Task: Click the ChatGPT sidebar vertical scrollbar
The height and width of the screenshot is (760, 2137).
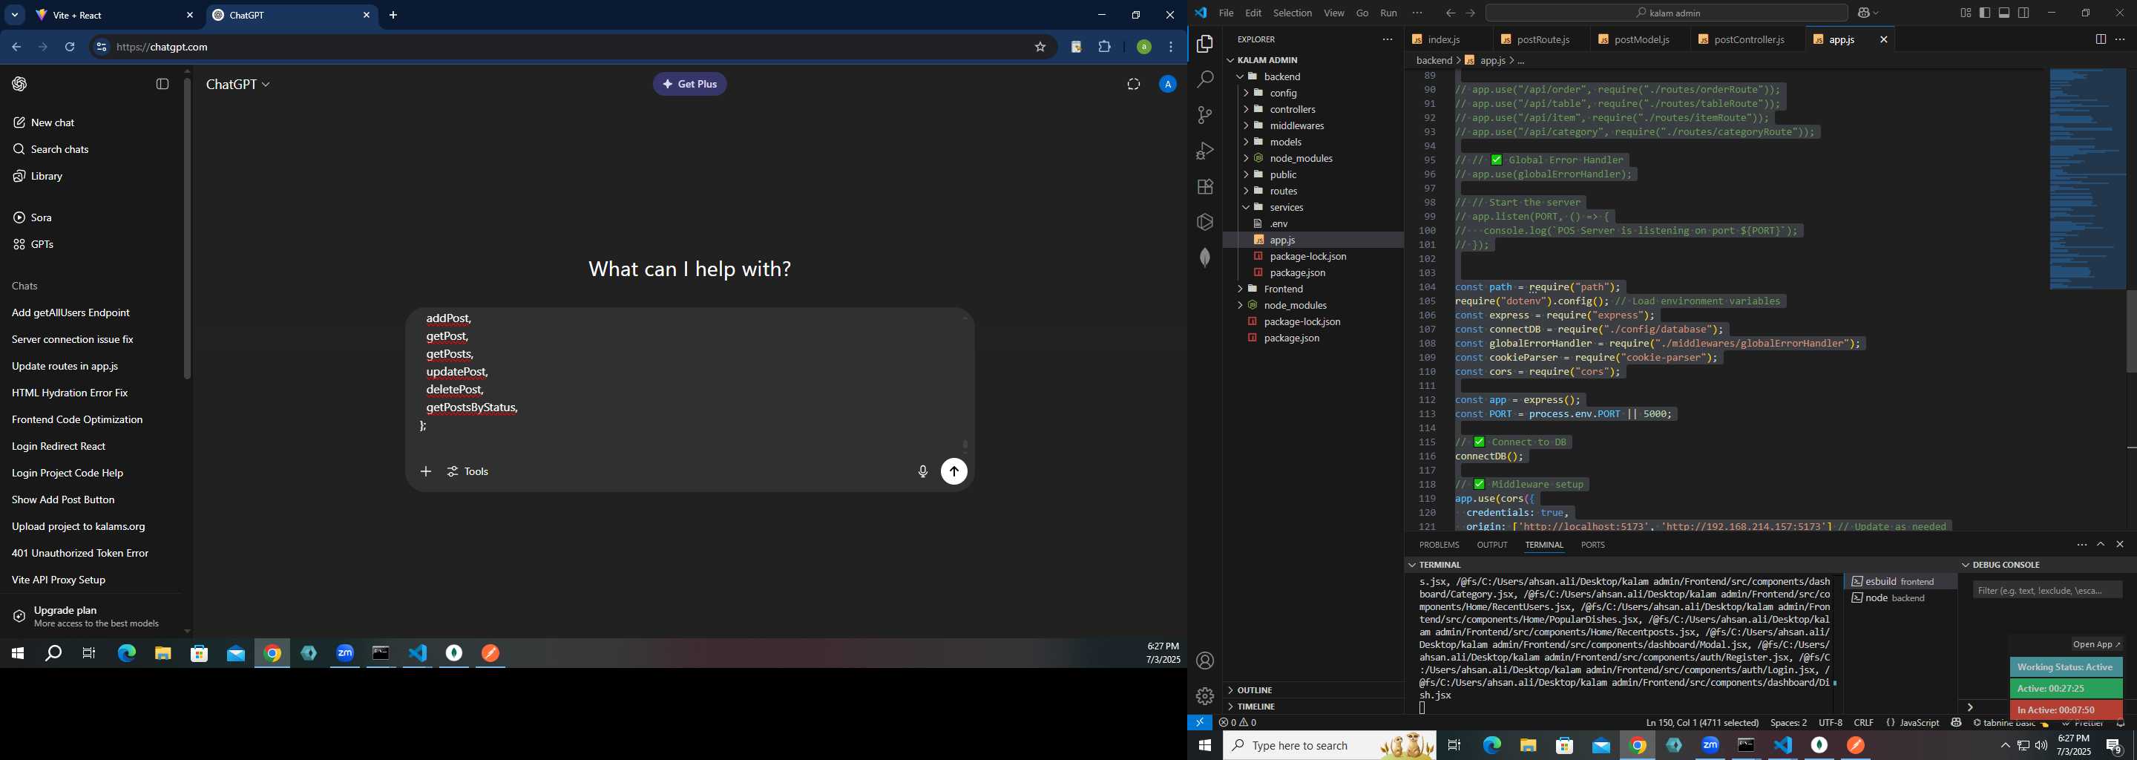Action: coord(188,228)
